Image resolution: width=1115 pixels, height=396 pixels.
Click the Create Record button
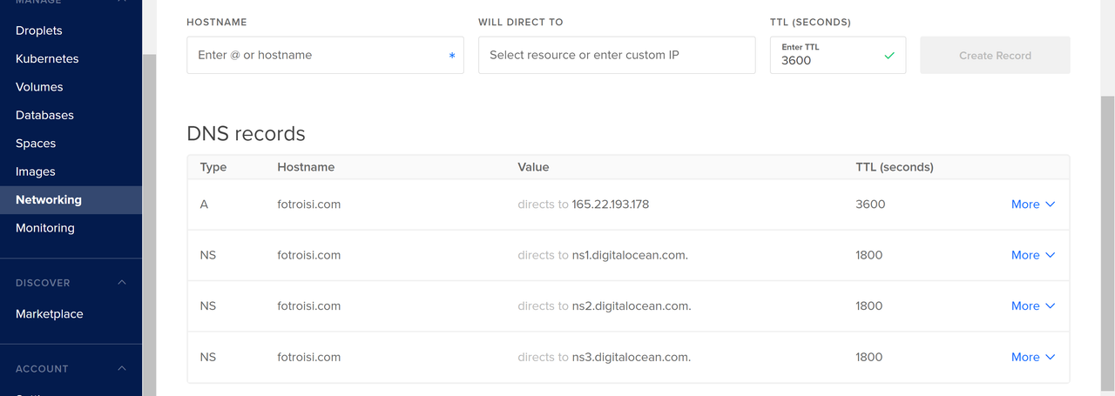(995, 56)
